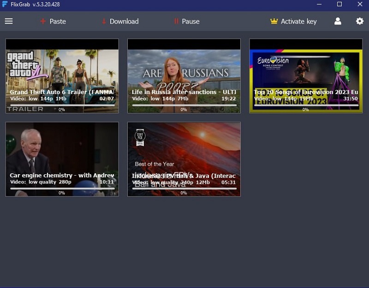This screenshot has height=288, width=369.
Task: Select the Indonesia FPV Bali & Java thumbnail
Action: pos(184,159)
